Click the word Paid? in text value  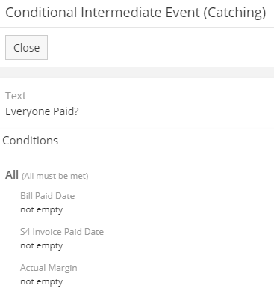click(x=66, y=111)
